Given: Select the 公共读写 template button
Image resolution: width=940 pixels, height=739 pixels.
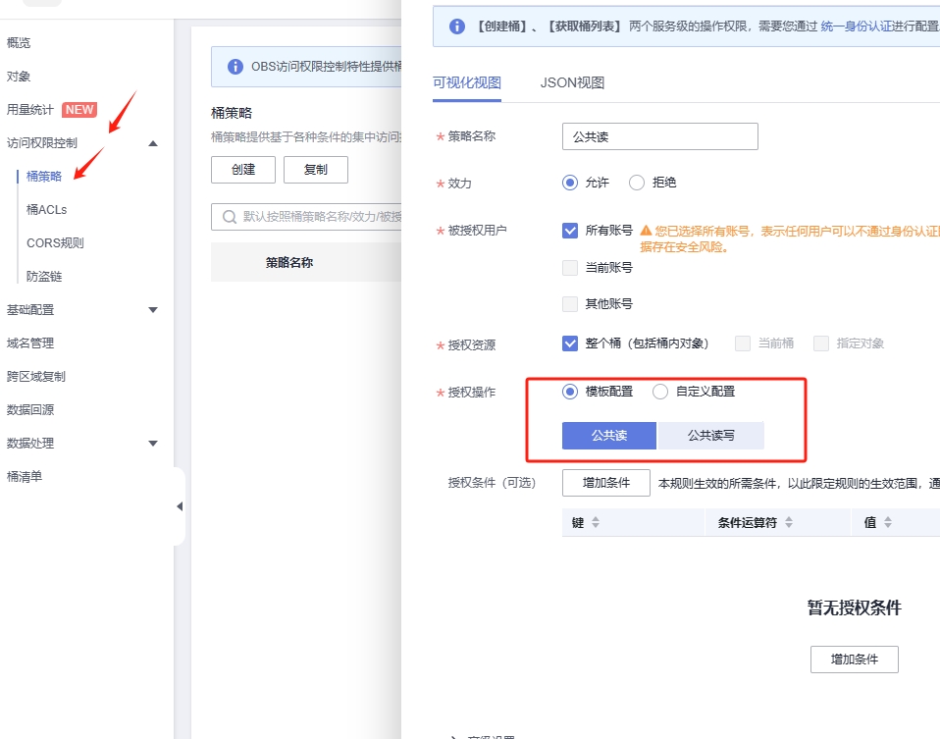Looking at the screenshot, I should click(710, 436).
